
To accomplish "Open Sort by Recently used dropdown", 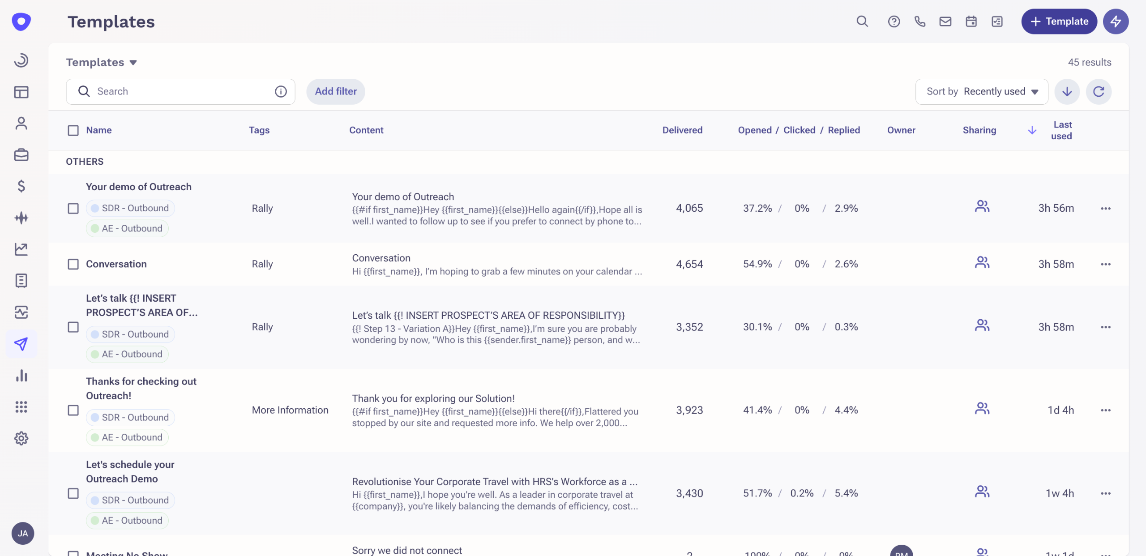I will (982, 92).
